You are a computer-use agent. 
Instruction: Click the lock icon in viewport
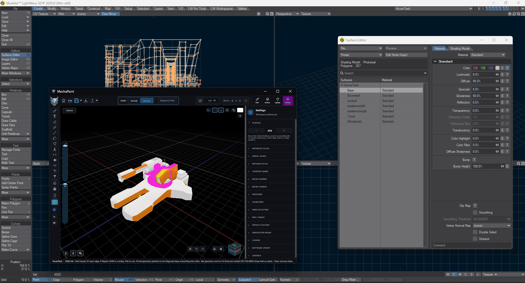(221, 249)
